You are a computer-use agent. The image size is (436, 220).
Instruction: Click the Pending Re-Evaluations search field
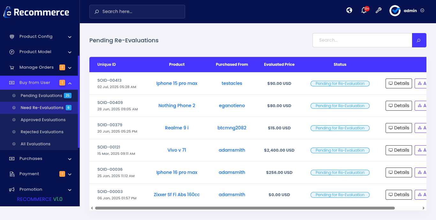pos(362,40)
